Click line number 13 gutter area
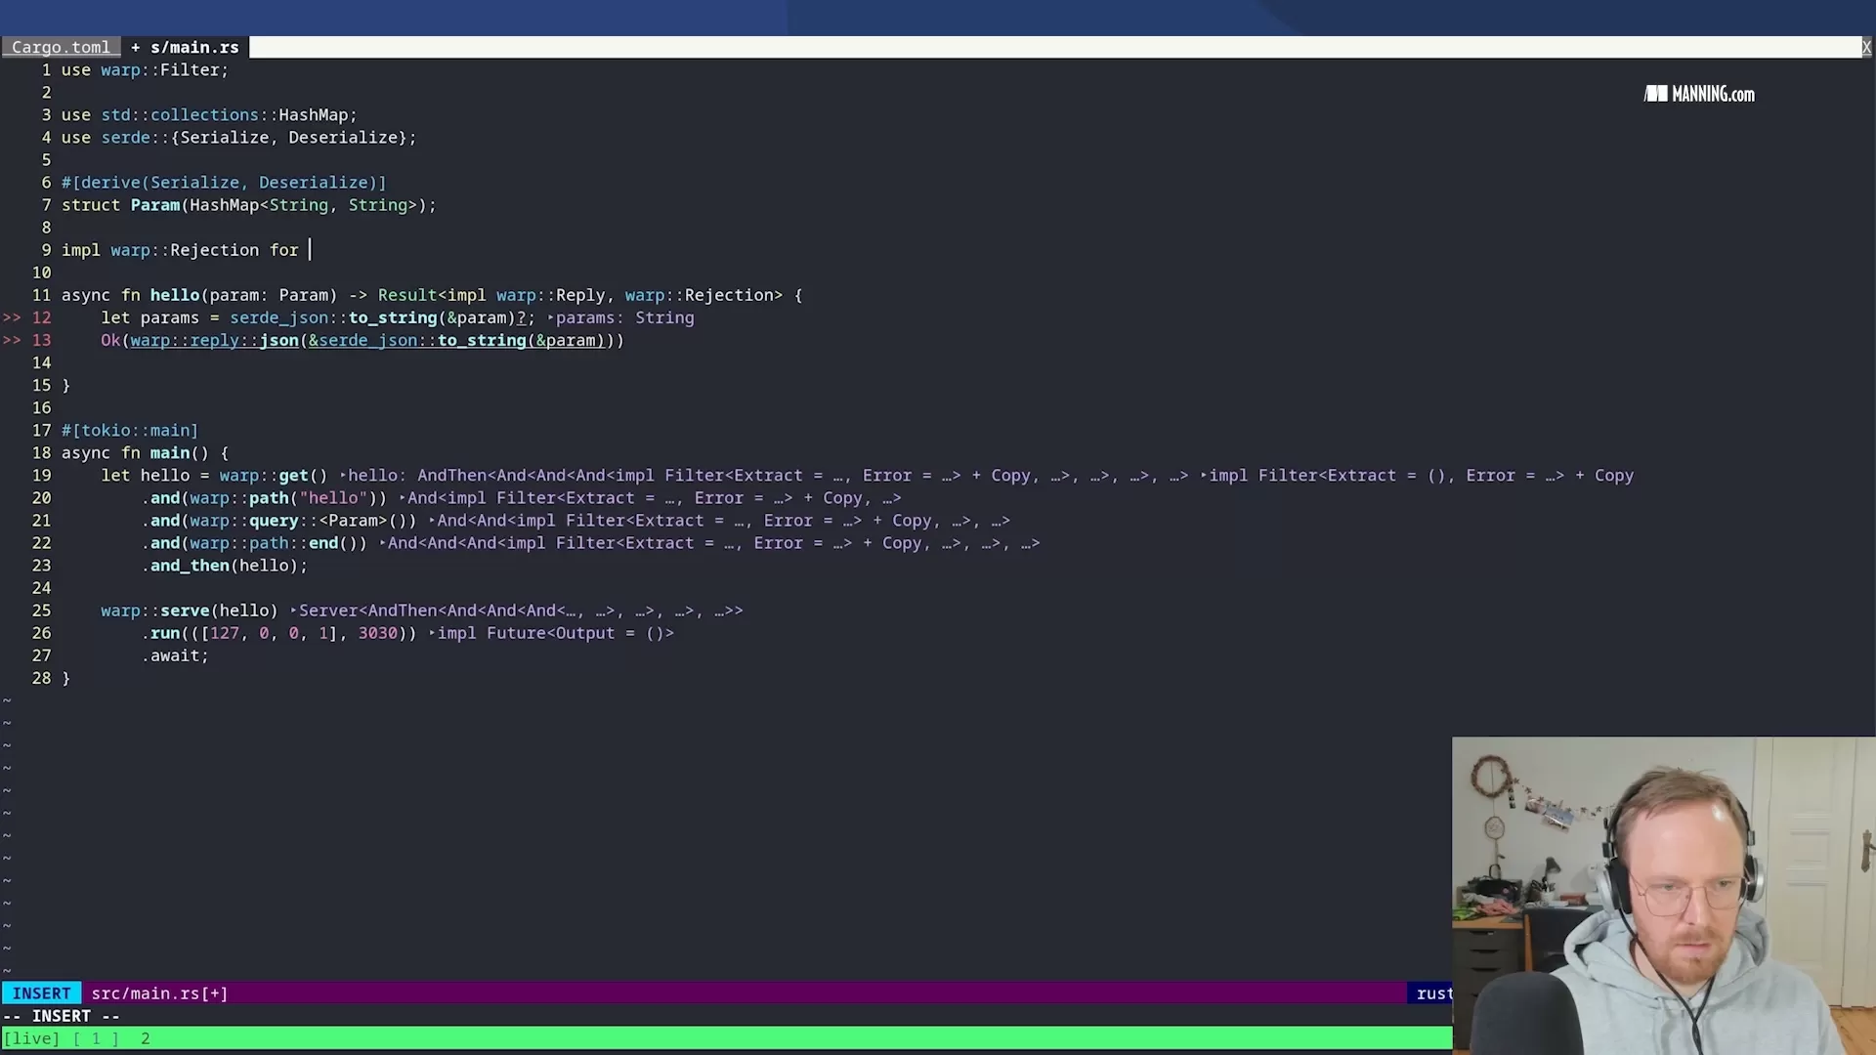This screenshot has height=1055, width=1876. tap(41, 340)
